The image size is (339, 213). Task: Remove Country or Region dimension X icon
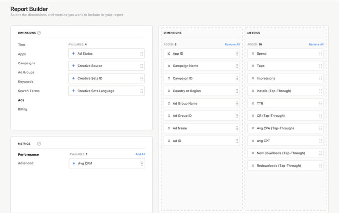tap(169, 91)
